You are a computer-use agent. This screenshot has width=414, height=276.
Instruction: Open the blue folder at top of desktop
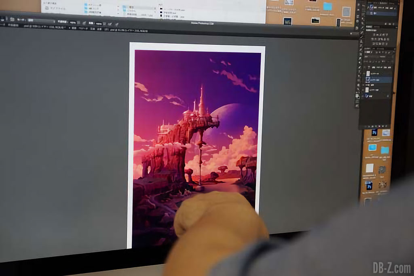click(327, 6)
